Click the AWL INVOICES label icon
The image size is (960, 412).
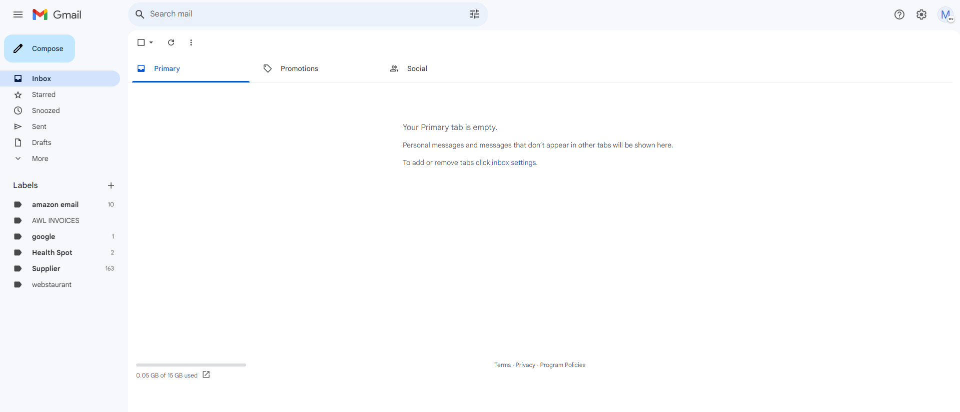18,220
